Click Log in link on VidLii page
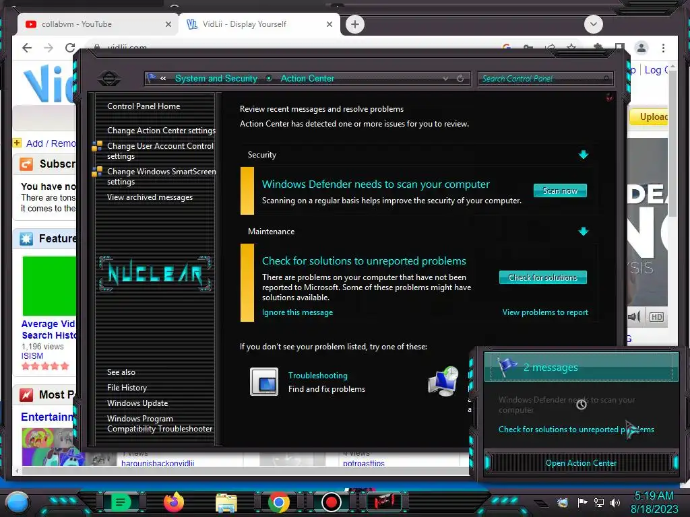Viewport: 690px width, 517px height. coord(656,69)
